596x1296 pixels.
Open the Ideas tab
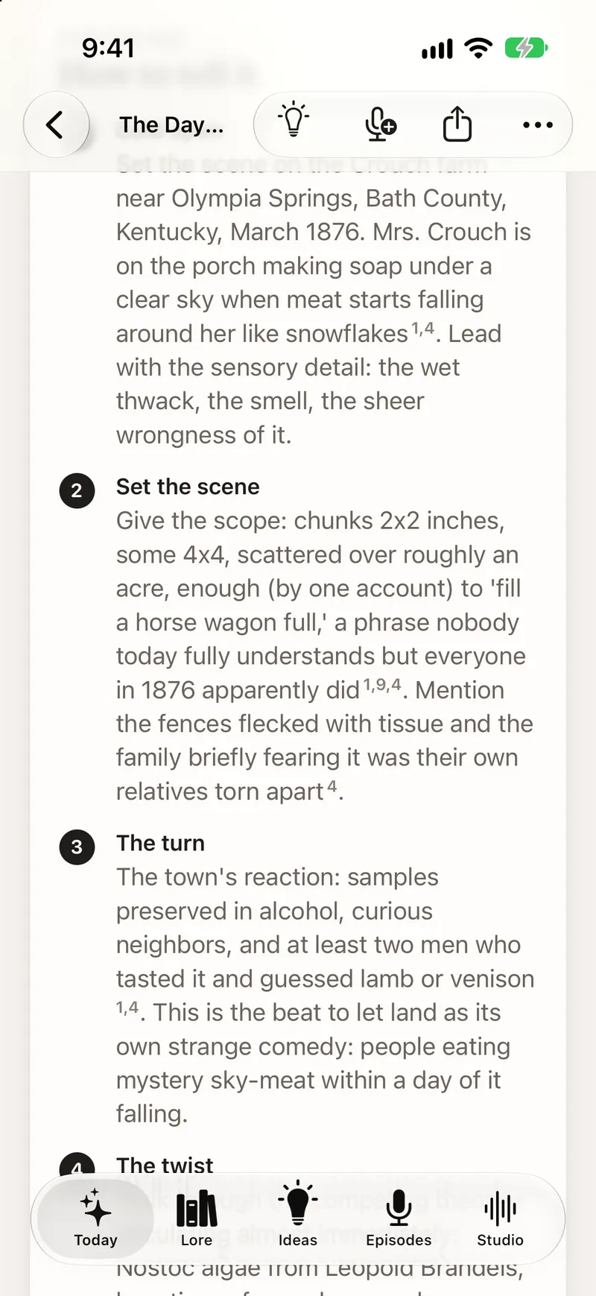click(298, 1216)
